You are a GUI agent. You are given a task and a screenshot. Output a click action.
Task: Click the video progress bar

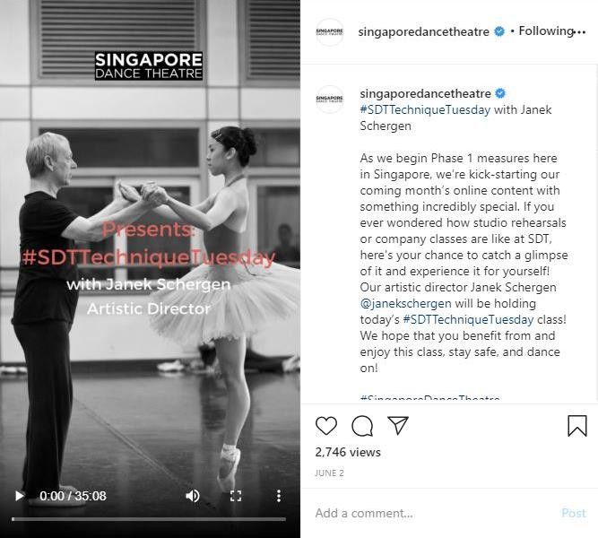coord(149,519)
